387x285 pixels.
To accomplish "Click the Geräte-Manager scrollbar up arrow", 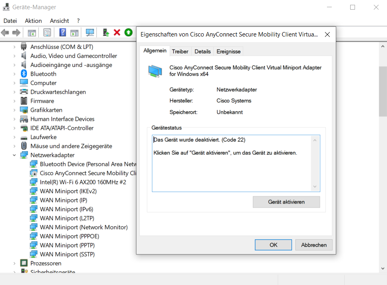I will pos(383,46).
